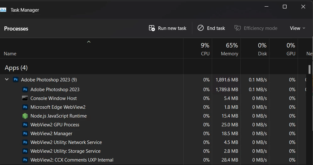The width and height of the screenshot is (313, 165).
Task: Select WebView2: CCX Comments UXP Internal process name
Action: click(72, 160)
